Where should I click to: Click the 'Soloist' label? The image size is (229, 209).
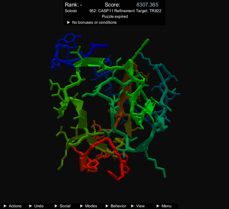tap(71, 11)
